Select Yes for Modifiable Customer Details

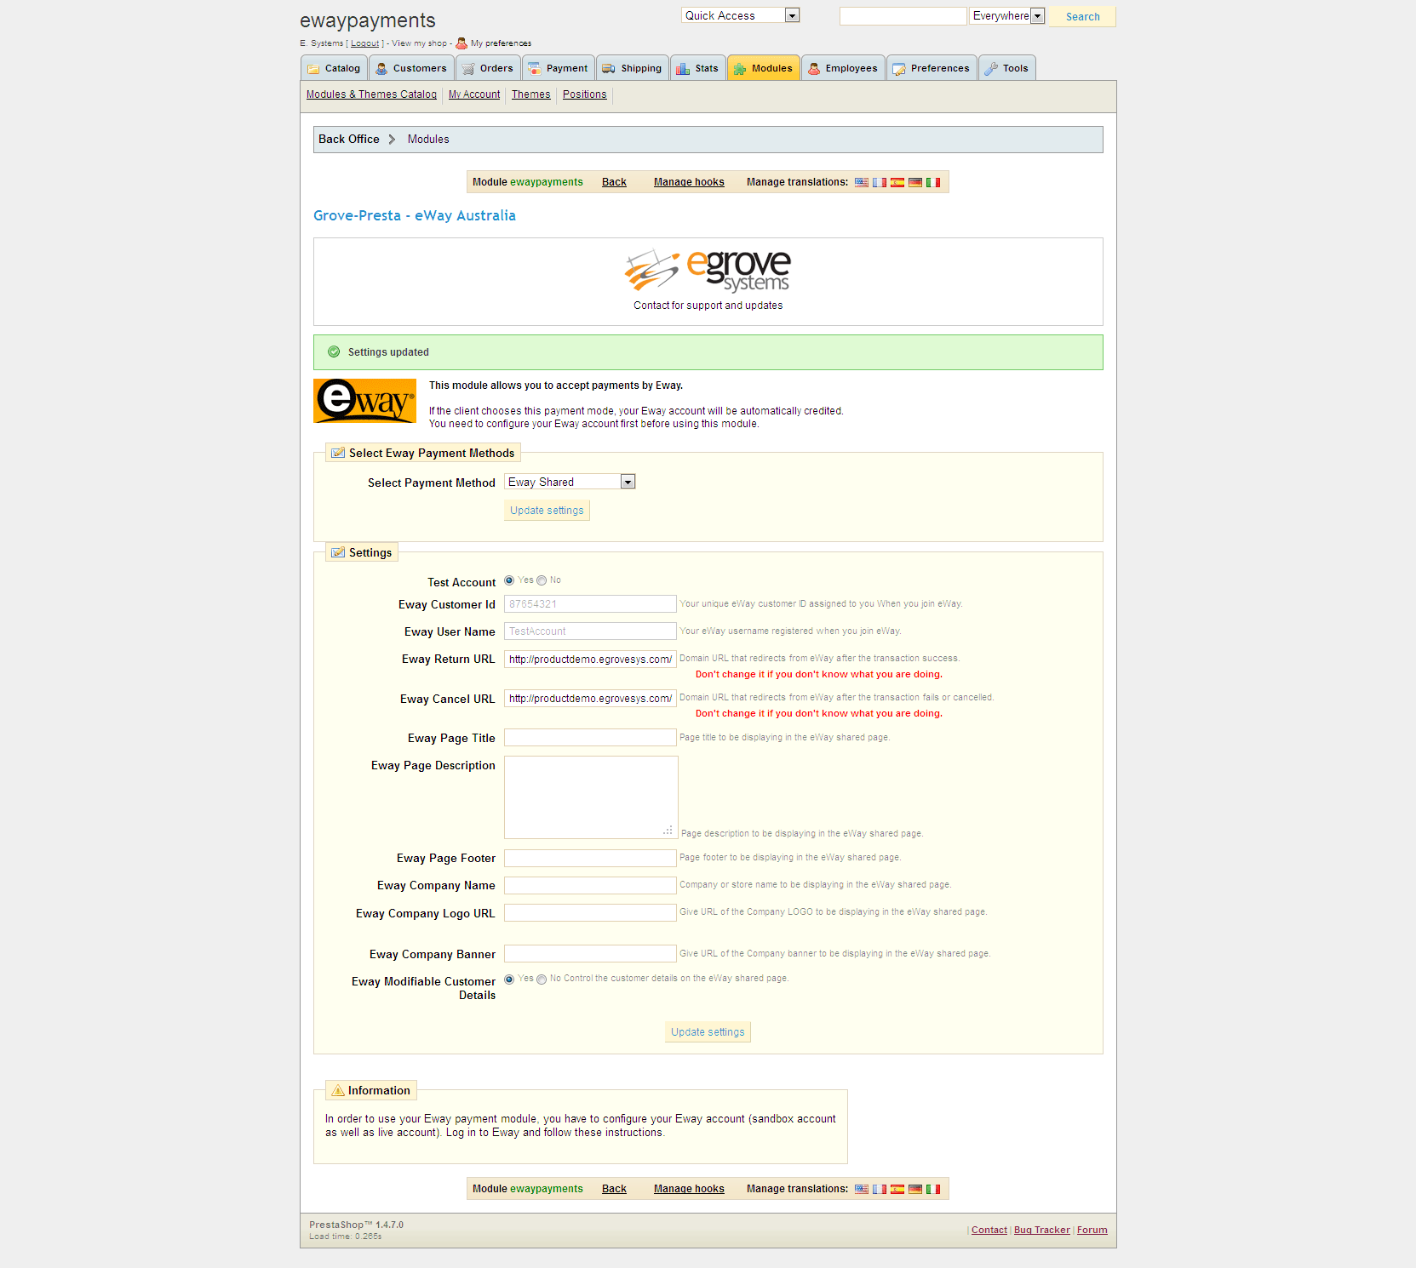click(509, 980)
